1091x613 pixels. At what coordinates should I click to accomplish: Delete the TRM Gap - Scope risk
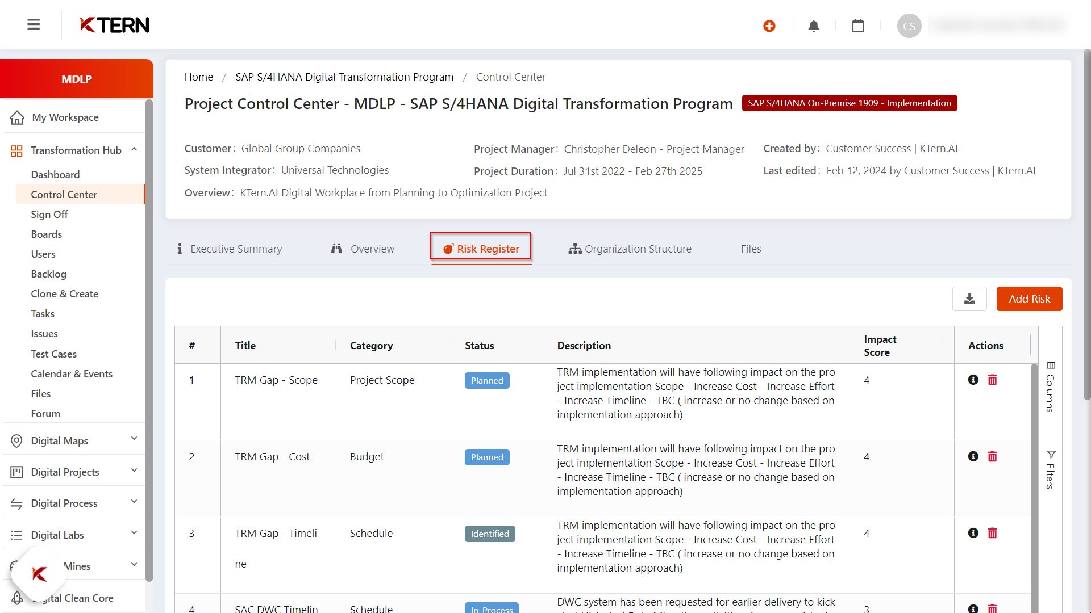tap(993, 380)
